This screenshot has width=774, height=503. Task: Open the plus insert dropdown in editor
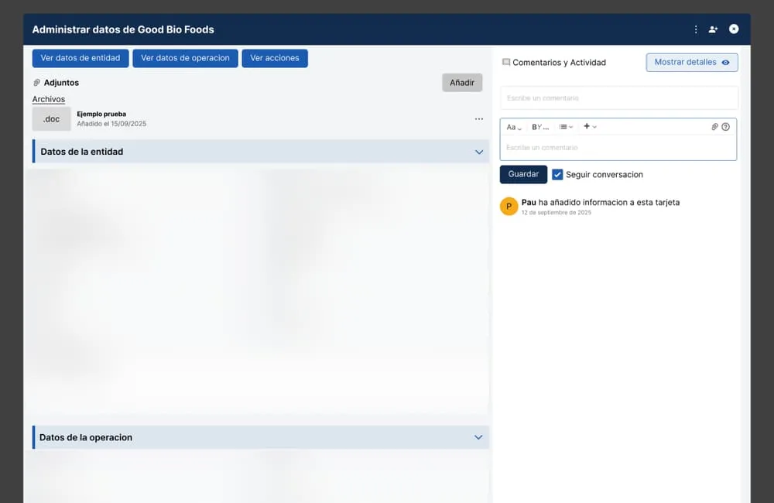(x=590, y=126)
